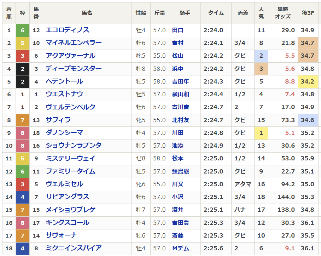Click the 単勝オッズ column header
Screen dimensions: 321x256
click(283, 13)
